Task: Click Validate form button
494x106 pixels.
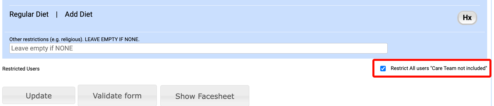Action: pyautogui.click(x=117, y=95)
